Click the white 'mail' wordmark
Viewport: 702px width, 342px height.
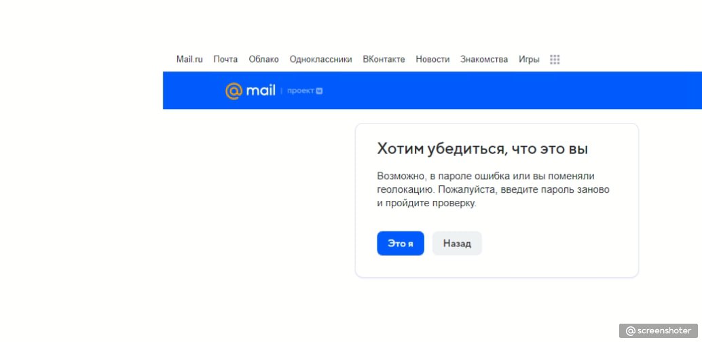click(261, 91)
